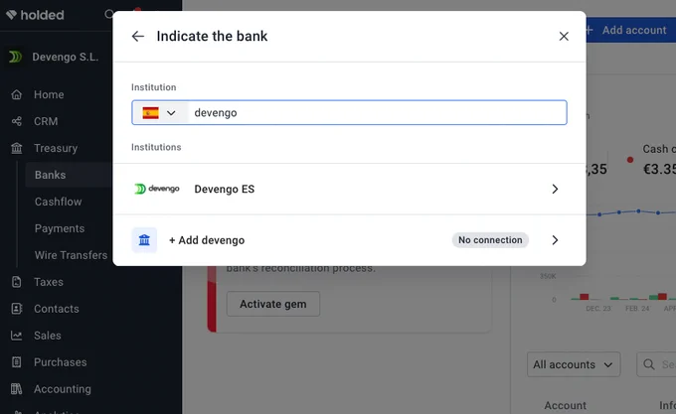Click the Spanish flag icon
The height and width of the screenshot is (414, 676).
[150, 113]
